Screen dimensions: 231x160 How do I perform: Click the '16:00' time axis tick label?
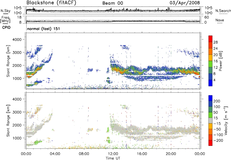142,154
